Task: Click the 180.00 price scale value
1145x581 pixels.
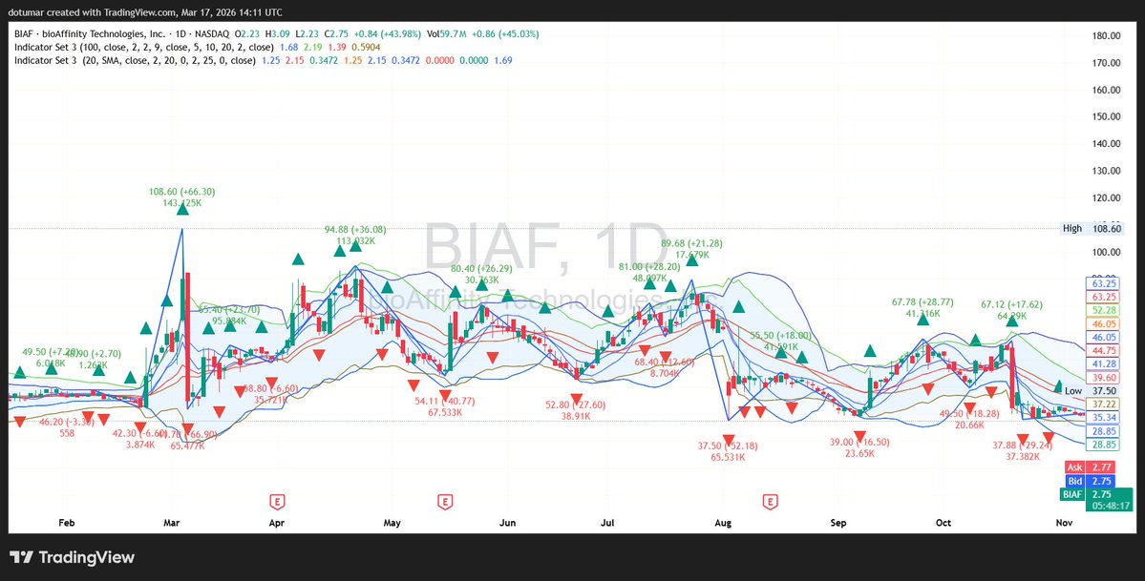Action: (1107, 35)
